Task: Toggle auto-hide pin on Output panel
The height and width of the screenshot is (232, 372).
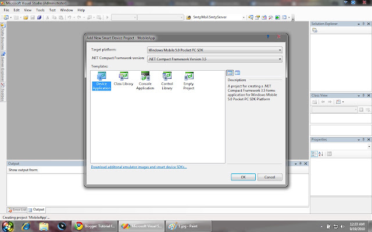Action: pyautogui.click(x=301, y=164)
